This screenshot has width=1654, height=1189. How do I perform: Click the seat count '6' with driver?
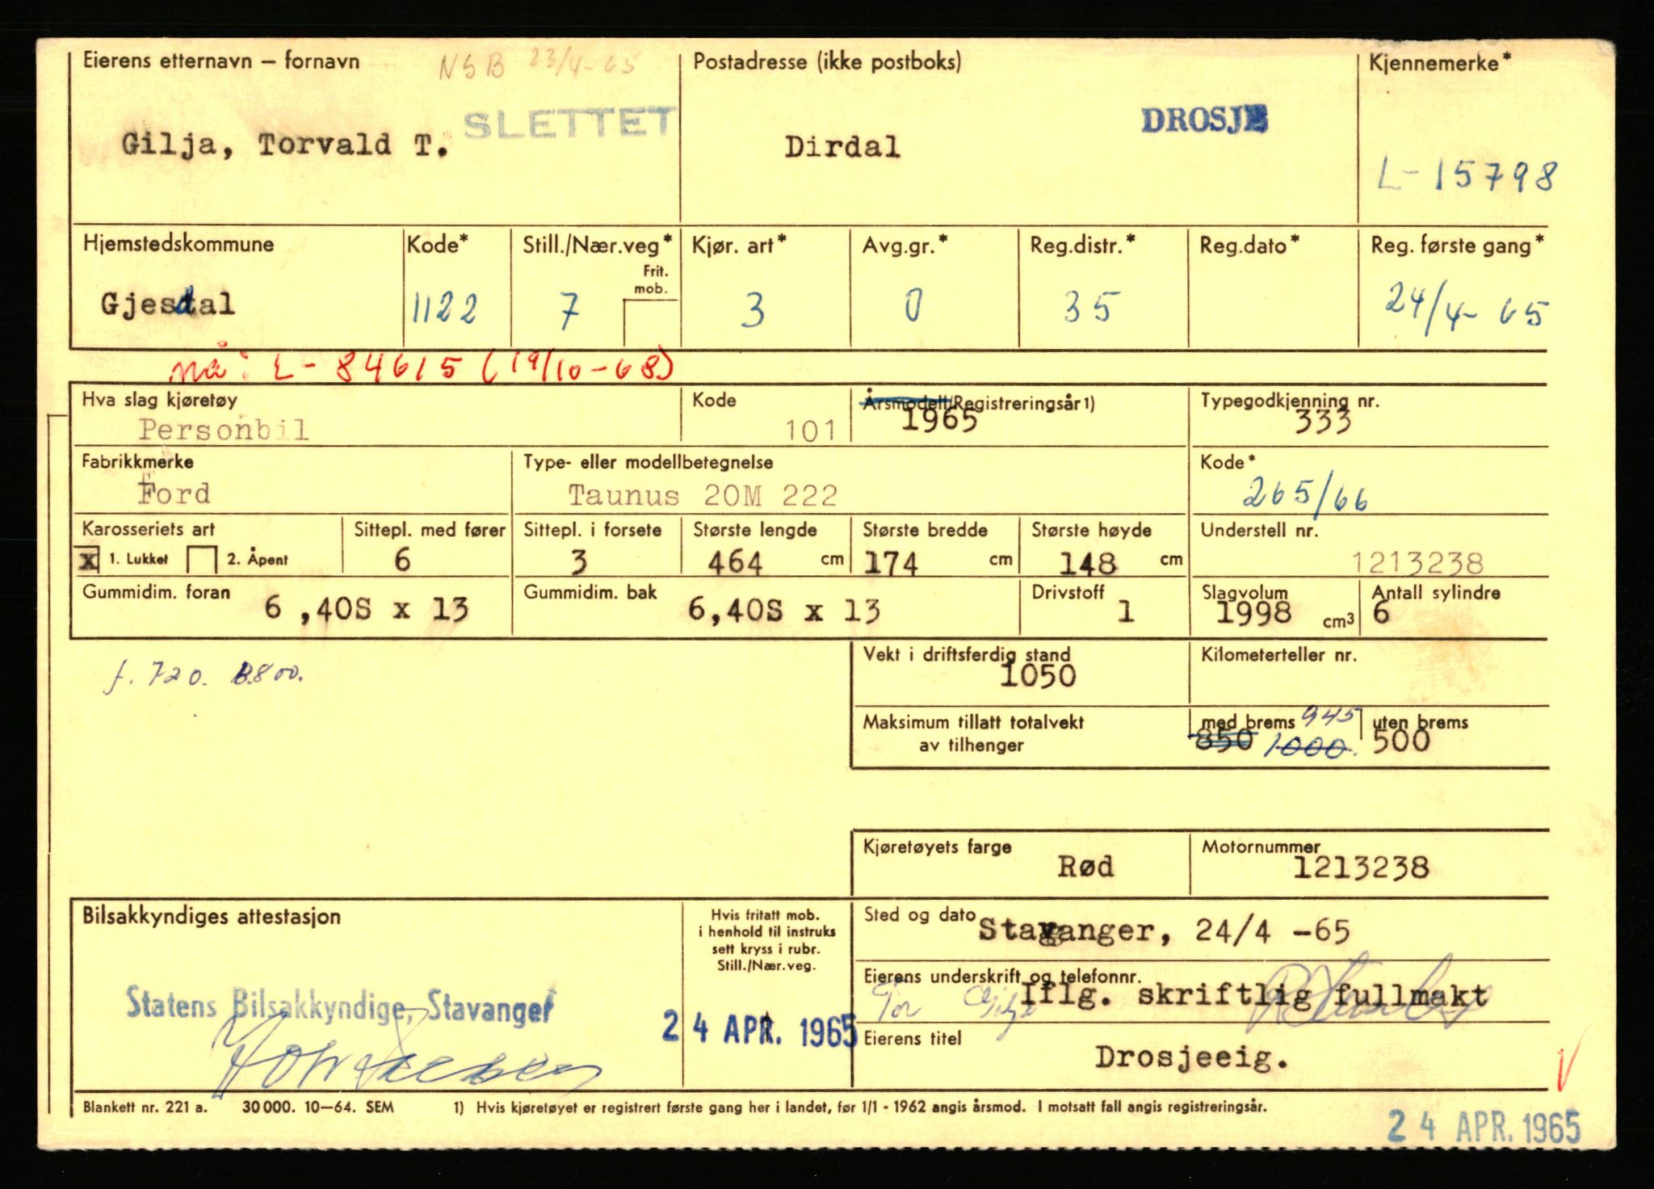coord(402,559)
